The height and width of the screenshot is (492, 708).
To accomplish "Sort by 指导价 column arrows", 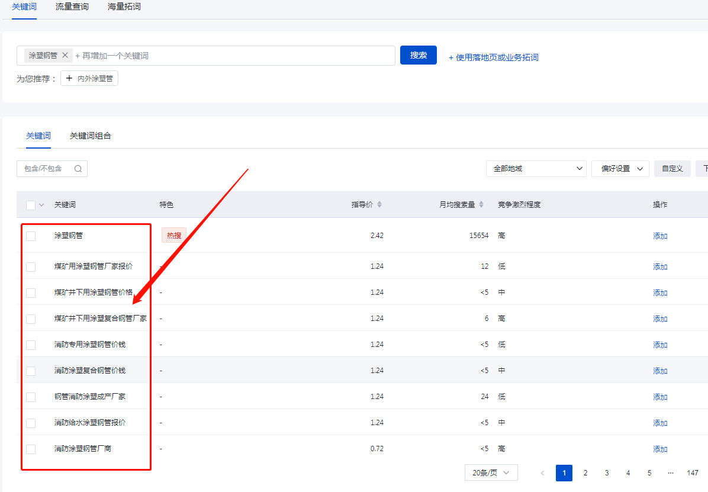I will coord(379,204).
